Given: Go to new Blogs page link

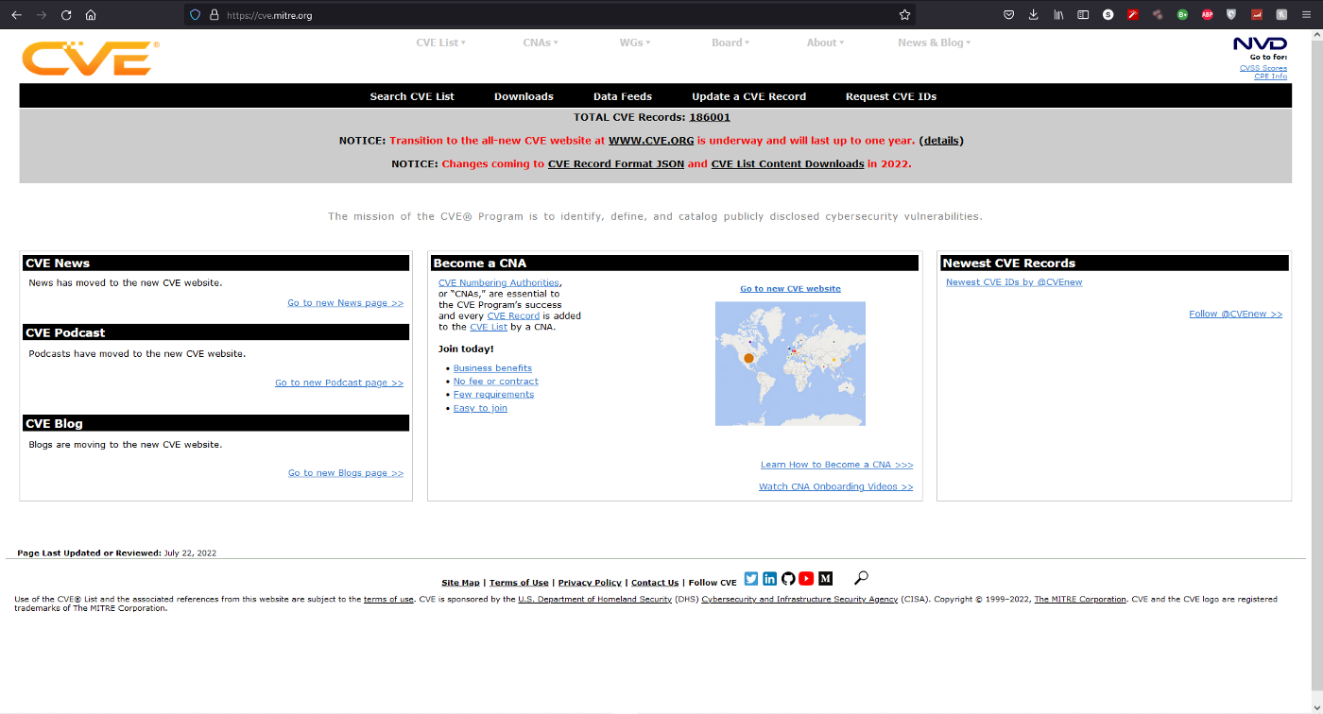Looking at the screenshot, I should click(346, 473).
